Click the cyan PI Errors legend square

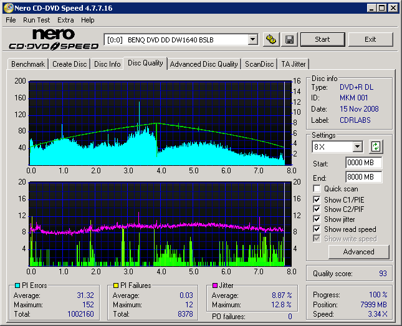point(16,285)
